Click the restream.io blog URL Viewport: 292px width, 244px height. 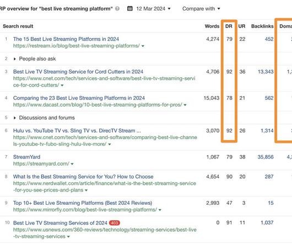(x=77, y=46)
